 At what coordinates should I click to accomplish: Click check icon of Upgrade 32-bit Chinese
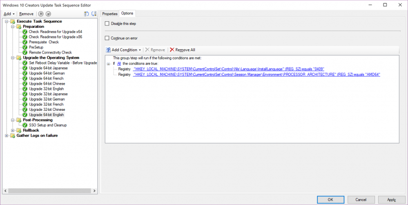tap(25, 110)
